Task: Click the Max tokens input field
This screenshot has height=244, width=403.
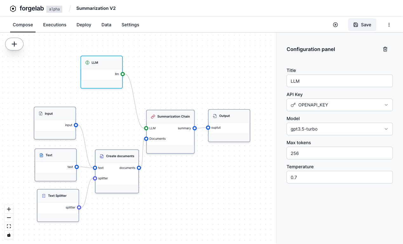Action: tap(340, 153)
